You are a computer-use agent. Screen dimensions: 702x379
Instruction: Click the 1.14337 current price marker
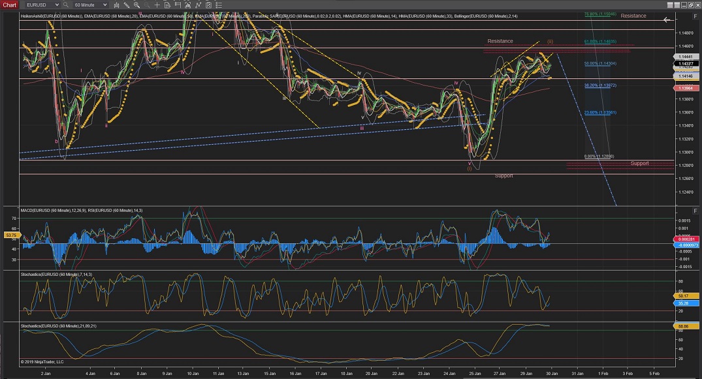pos(686,63)
